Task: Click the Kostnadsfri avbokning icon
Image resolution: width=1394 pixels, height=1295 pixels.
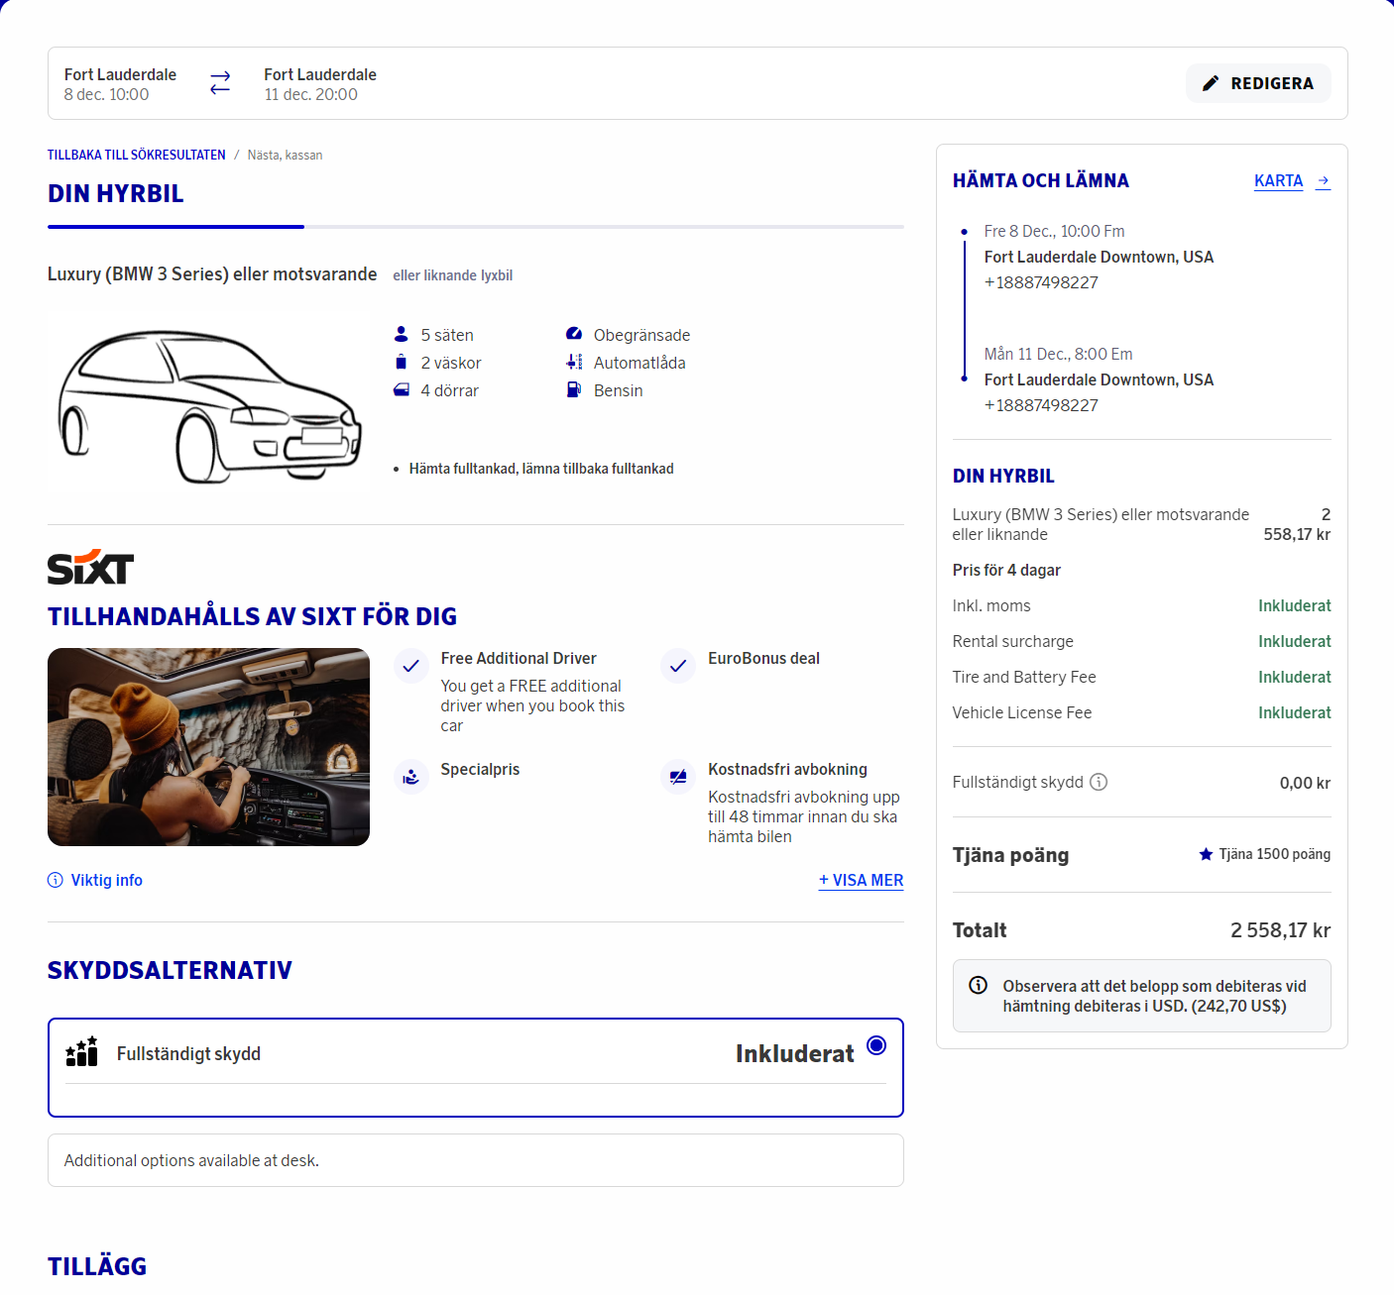Action: click(678, 777)
